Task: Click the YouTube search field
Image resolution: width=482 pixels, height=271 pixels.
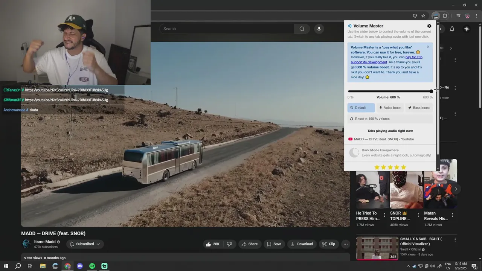Action: click(226, 29)
